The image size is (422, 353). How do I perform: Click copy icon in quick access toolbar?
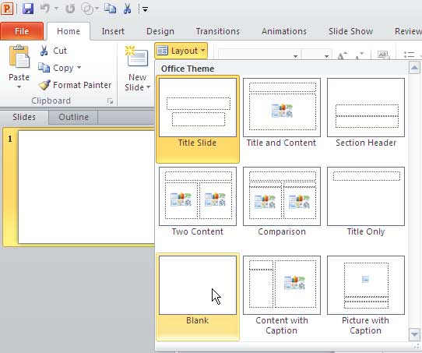pos(110,9)
